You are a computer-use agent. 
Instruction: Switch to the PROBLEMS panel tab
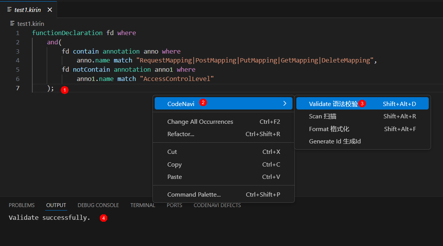point(22,205)
